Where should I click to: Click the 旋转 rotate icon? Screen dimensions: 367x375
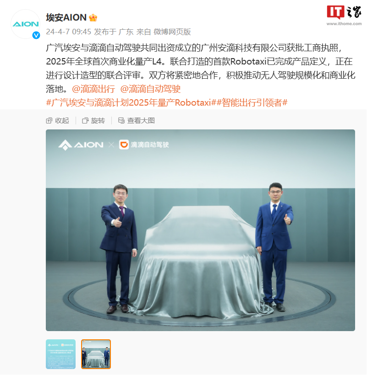coord(85,121)
